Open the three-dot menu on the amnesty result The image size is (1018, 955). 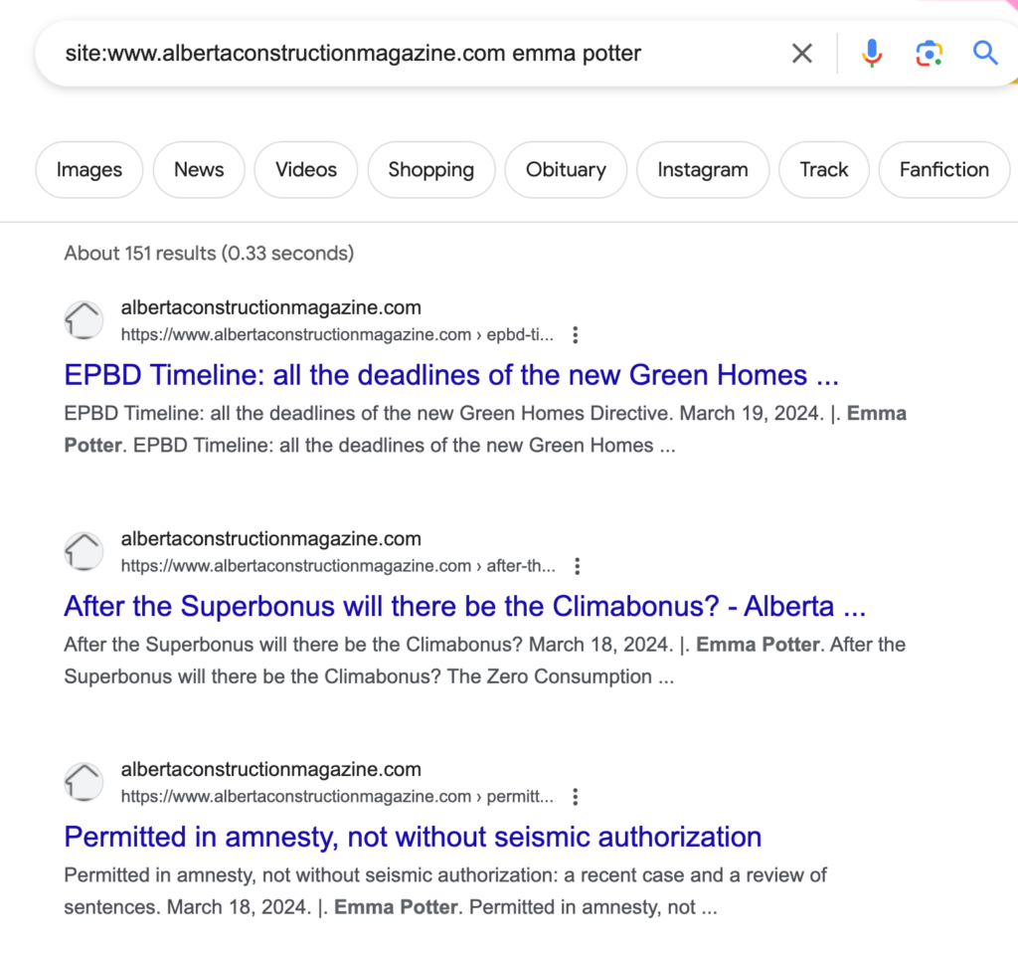click(x=575, y=796)
